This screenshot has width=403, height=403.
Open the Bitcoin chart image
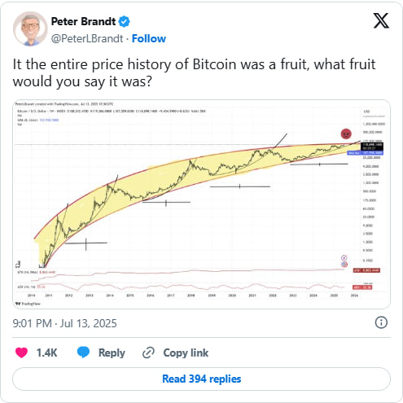click(201, 204)
